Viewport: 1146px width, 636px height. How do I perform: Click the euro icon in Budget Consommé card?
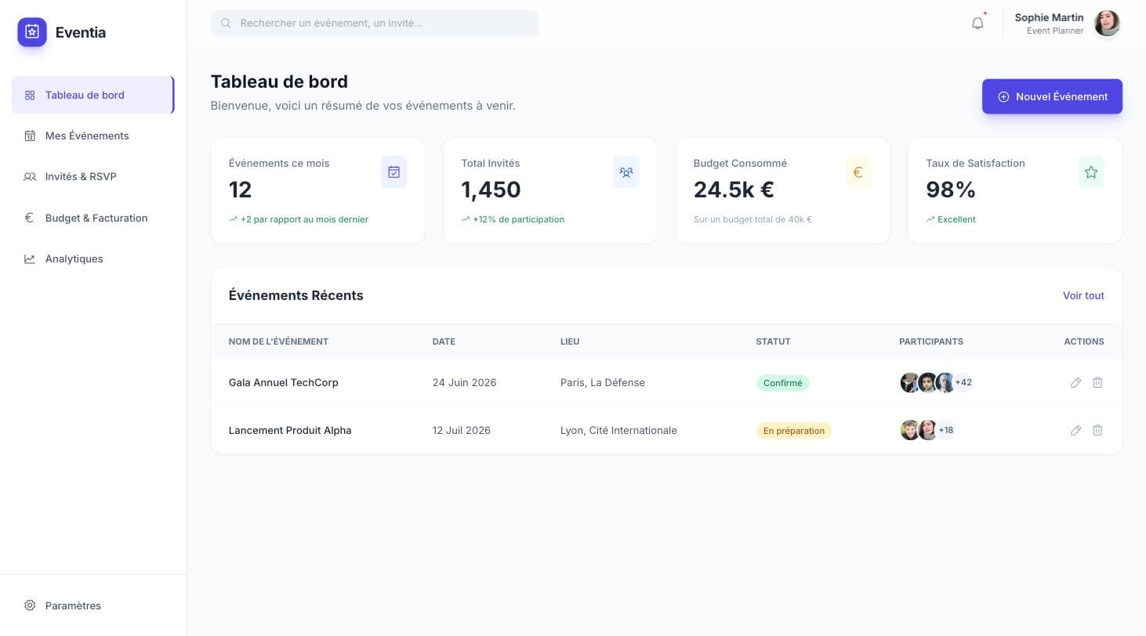[x=858, y=172]
